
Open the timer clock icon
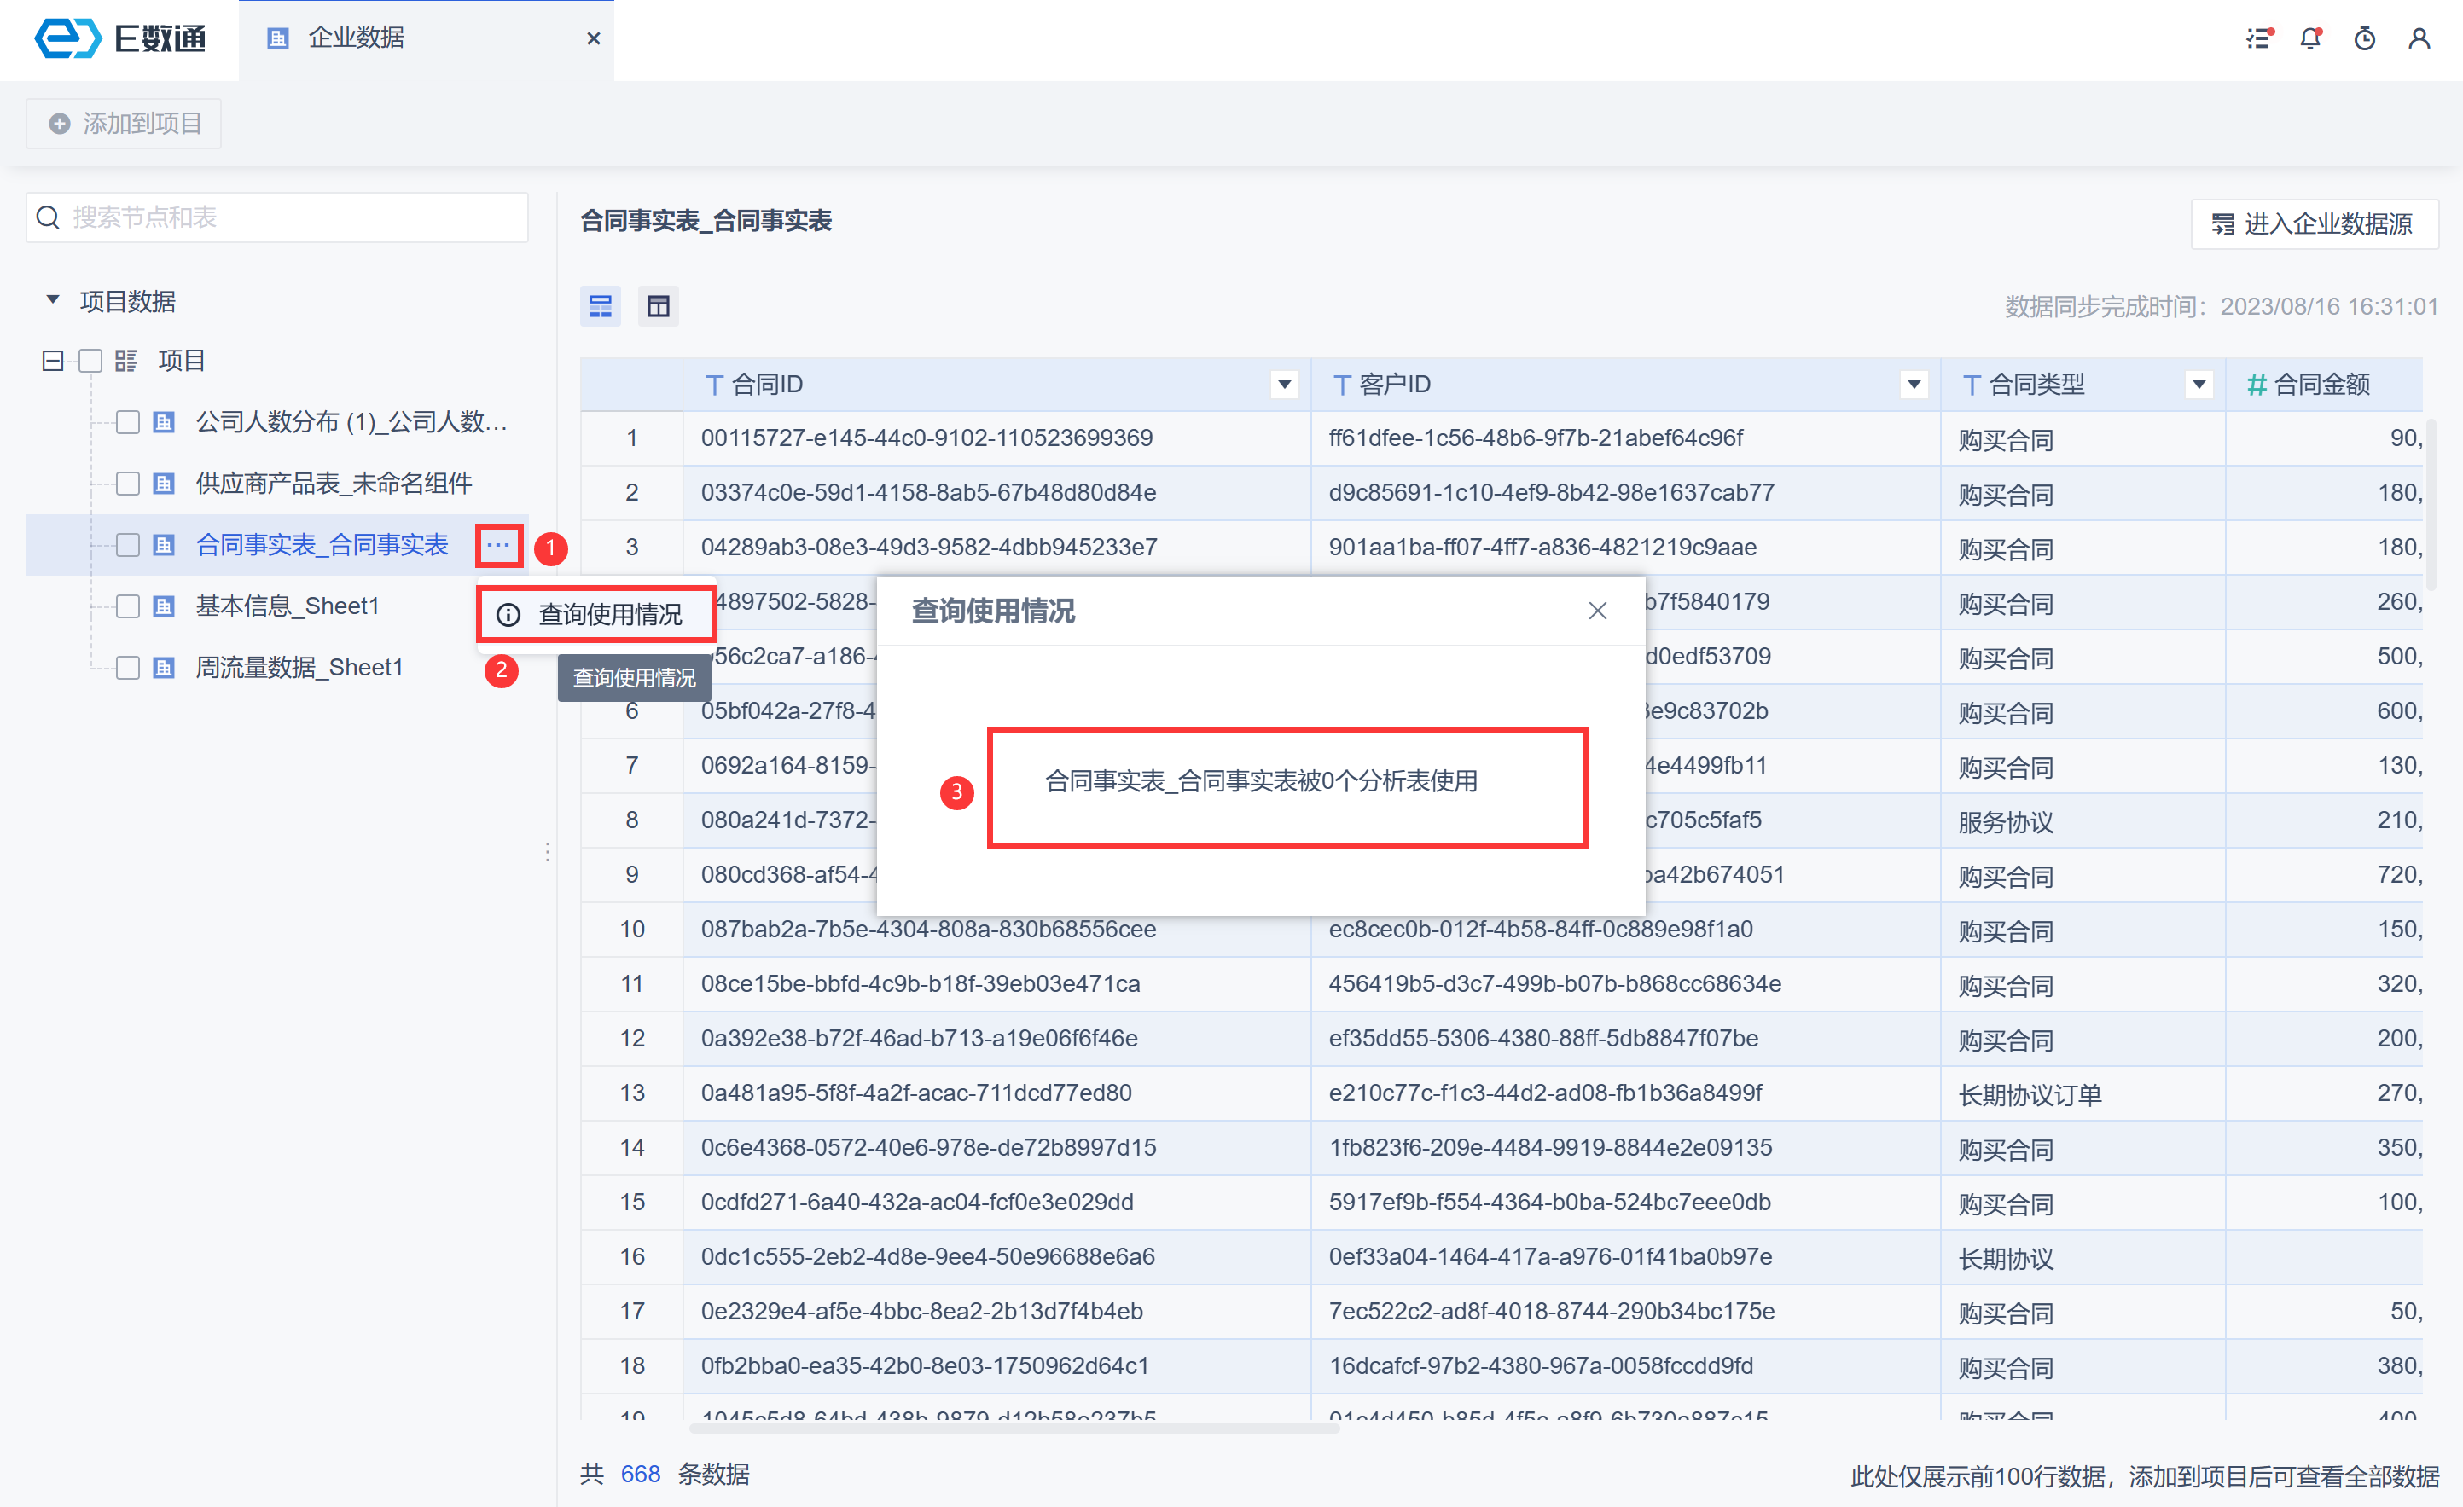pyautogui.click(x=2364, y=38)
